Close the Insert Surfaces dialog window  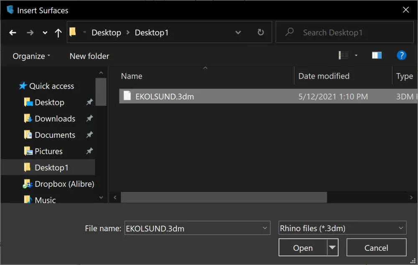406,10
